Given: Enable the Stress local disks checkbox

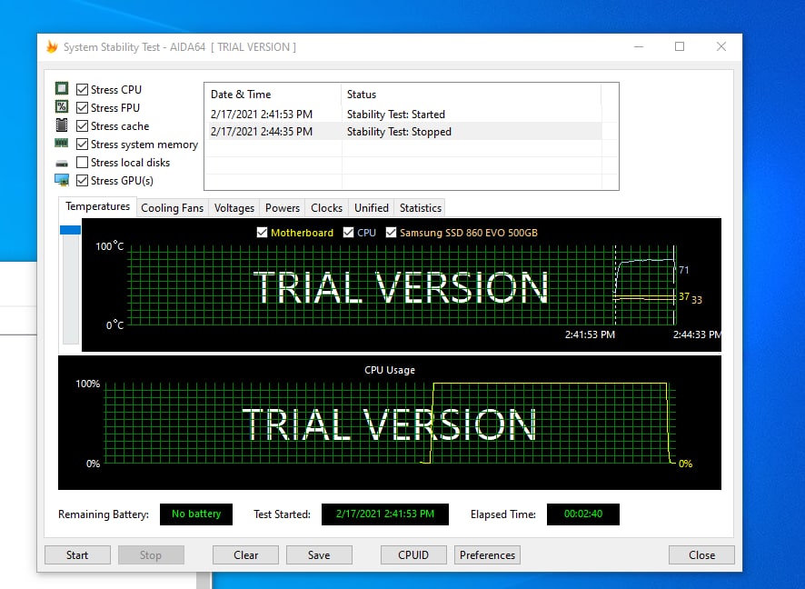Looking at the screenshot, I should [x=82, y=163].
